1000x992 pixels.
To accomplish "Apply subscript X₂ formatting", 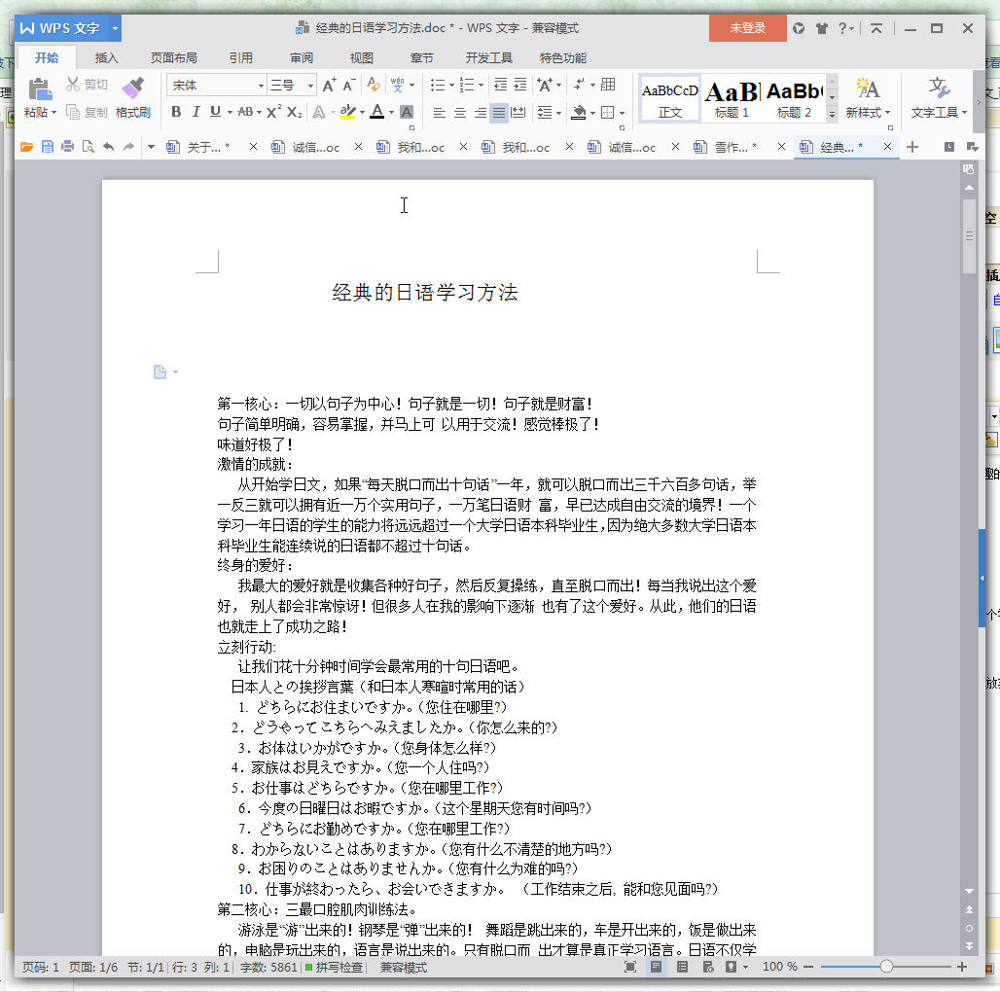I will coord(294,112).
